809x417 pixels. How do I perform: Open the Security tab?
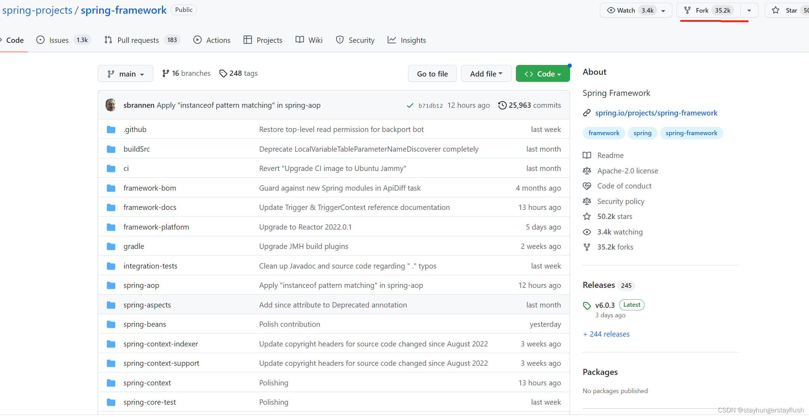click(355, 40)
